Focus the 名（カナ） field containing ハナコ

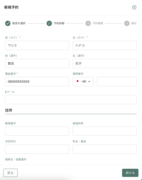[x=105, y=46]
